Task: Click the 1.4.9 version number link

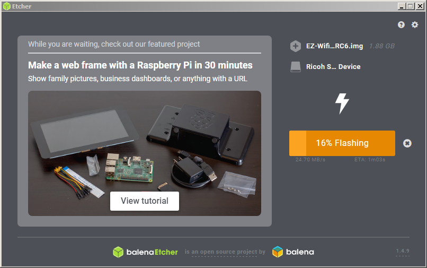Action: pos(403,251)
